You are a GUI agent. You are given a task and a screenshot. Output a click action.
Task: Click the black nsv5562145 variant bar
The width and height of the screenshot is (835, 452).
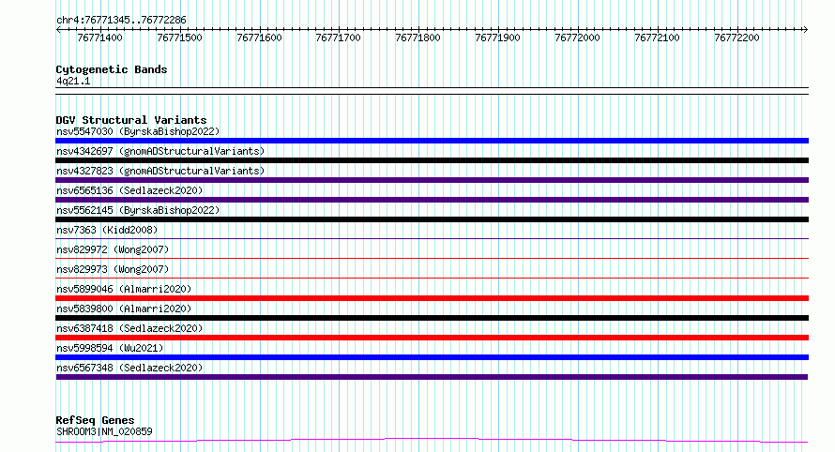click(432, 219)
